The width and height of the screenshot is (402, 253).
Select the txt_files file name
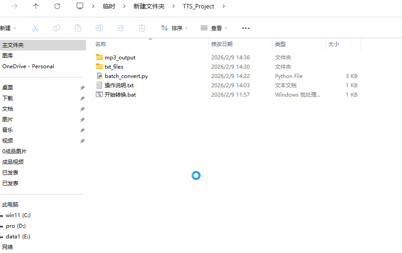tap(114, 66)
